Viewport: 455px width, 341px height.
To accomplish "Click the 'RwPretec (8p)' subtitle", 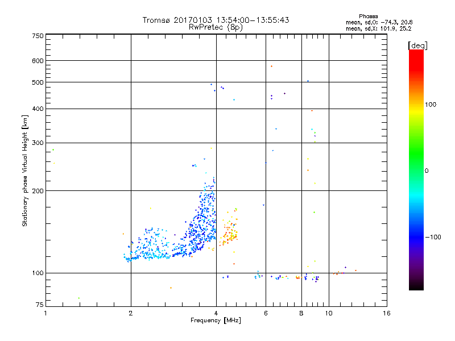I will pos(216,27).
